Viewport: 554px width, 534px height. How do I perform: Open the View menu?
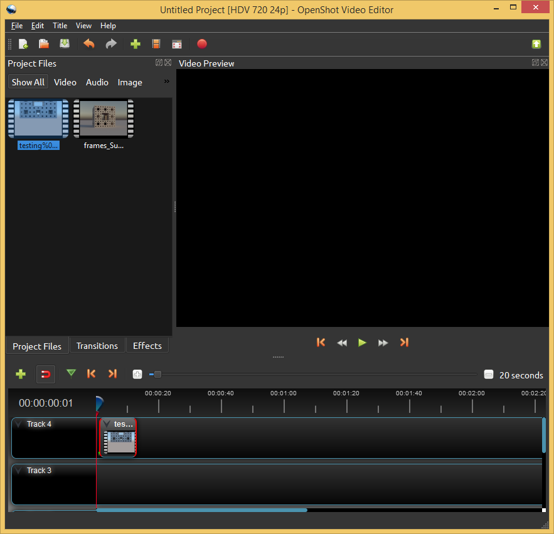click(83, 26)
